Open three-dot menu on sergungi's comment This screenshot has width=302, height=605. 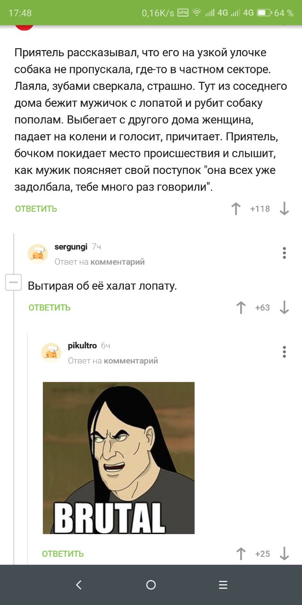284,253
